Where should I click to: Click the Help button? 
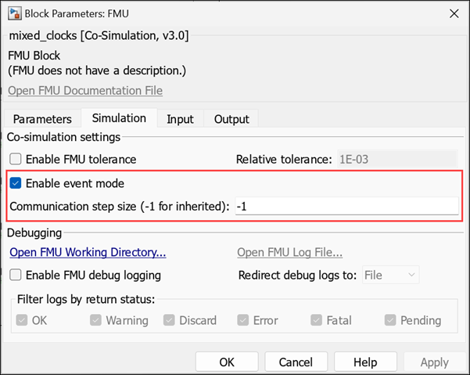(x=364, y=362)
